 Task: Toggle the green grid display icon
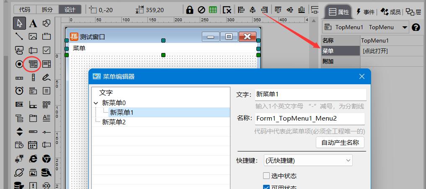click(213, 10)
